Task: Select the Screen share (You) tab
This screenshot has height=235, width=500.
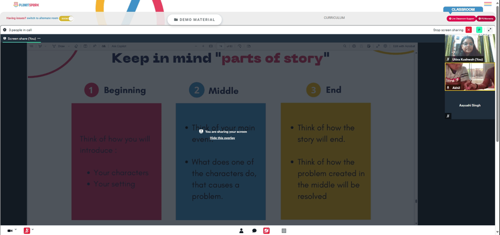Action: click(x=21, y=38)
